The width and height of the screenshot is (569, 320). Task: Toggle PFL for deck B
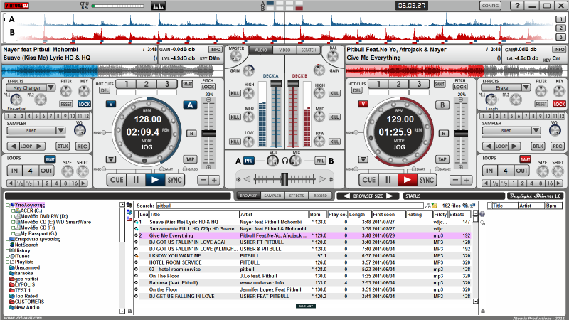click(319, 161)
